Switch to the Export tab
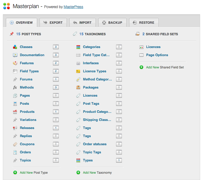The image size is (203, 180). [53, 22]
